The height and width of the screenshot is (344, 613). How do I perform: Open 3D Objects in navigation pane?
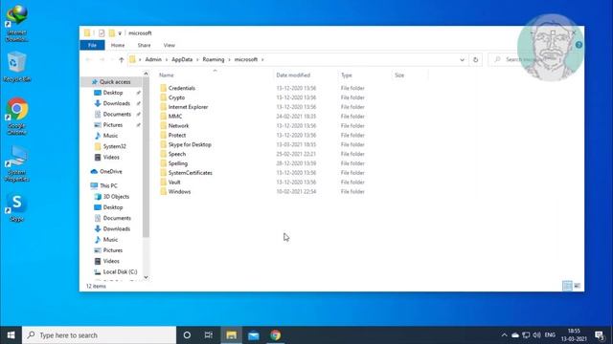click(116, 197)
